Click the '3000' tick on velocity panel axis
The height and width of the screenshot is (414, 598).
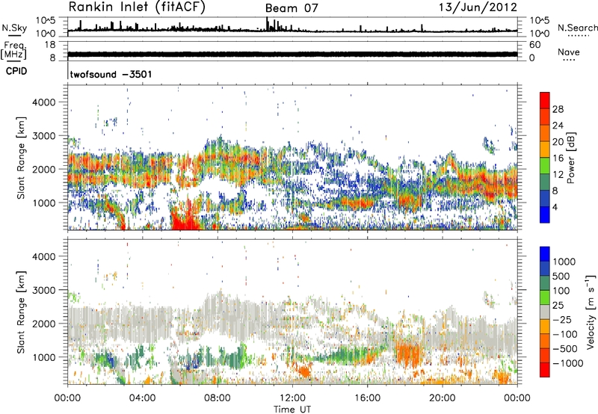pyautogui.click(x=44, y=290)
